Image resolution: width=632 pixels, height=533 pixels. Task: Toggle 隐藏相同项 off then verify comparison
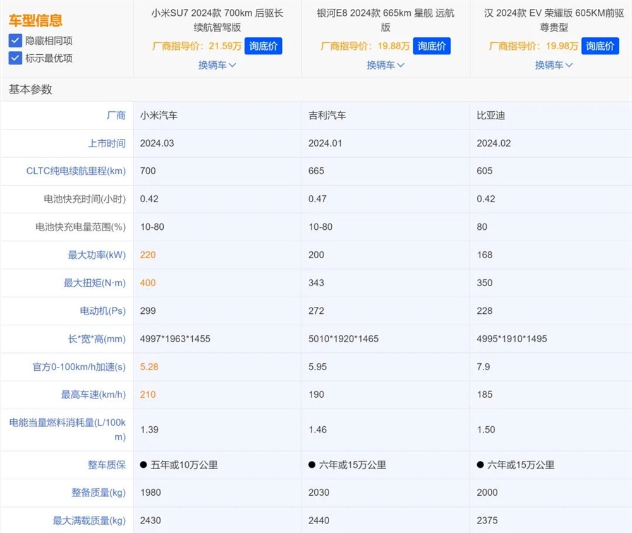click(x=16, y=40)
